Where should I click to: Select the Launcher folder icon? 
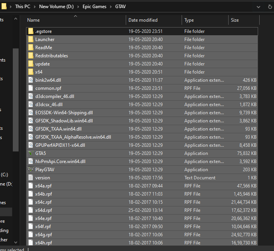pos(31,40)
